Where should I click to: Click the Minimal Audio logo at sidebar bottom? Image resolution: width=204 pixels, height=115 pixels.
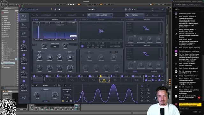pyautogui.click(x=24, y=98)
